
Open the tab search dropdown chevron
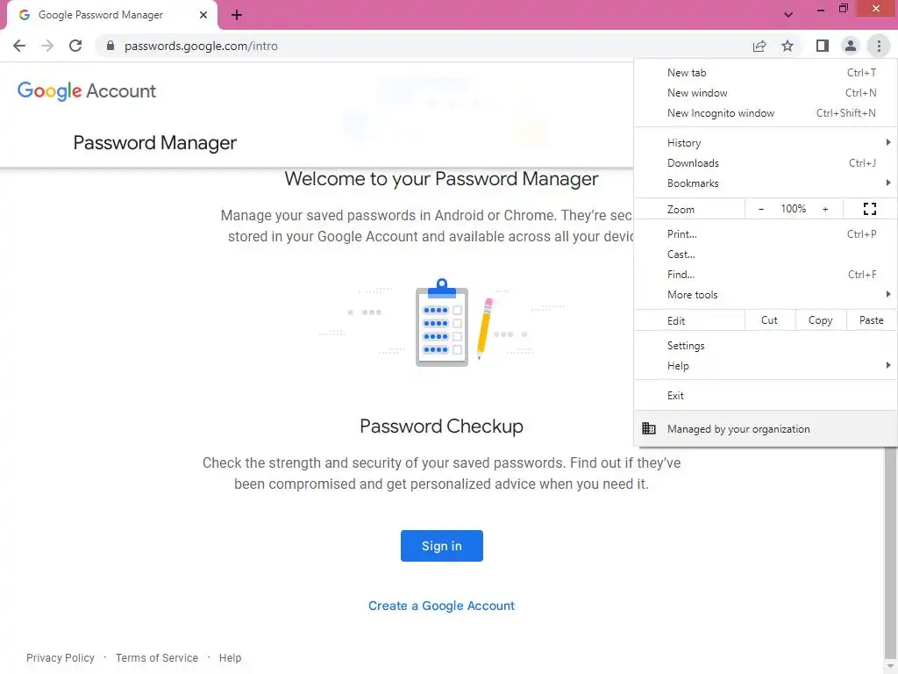click(788, 15)
